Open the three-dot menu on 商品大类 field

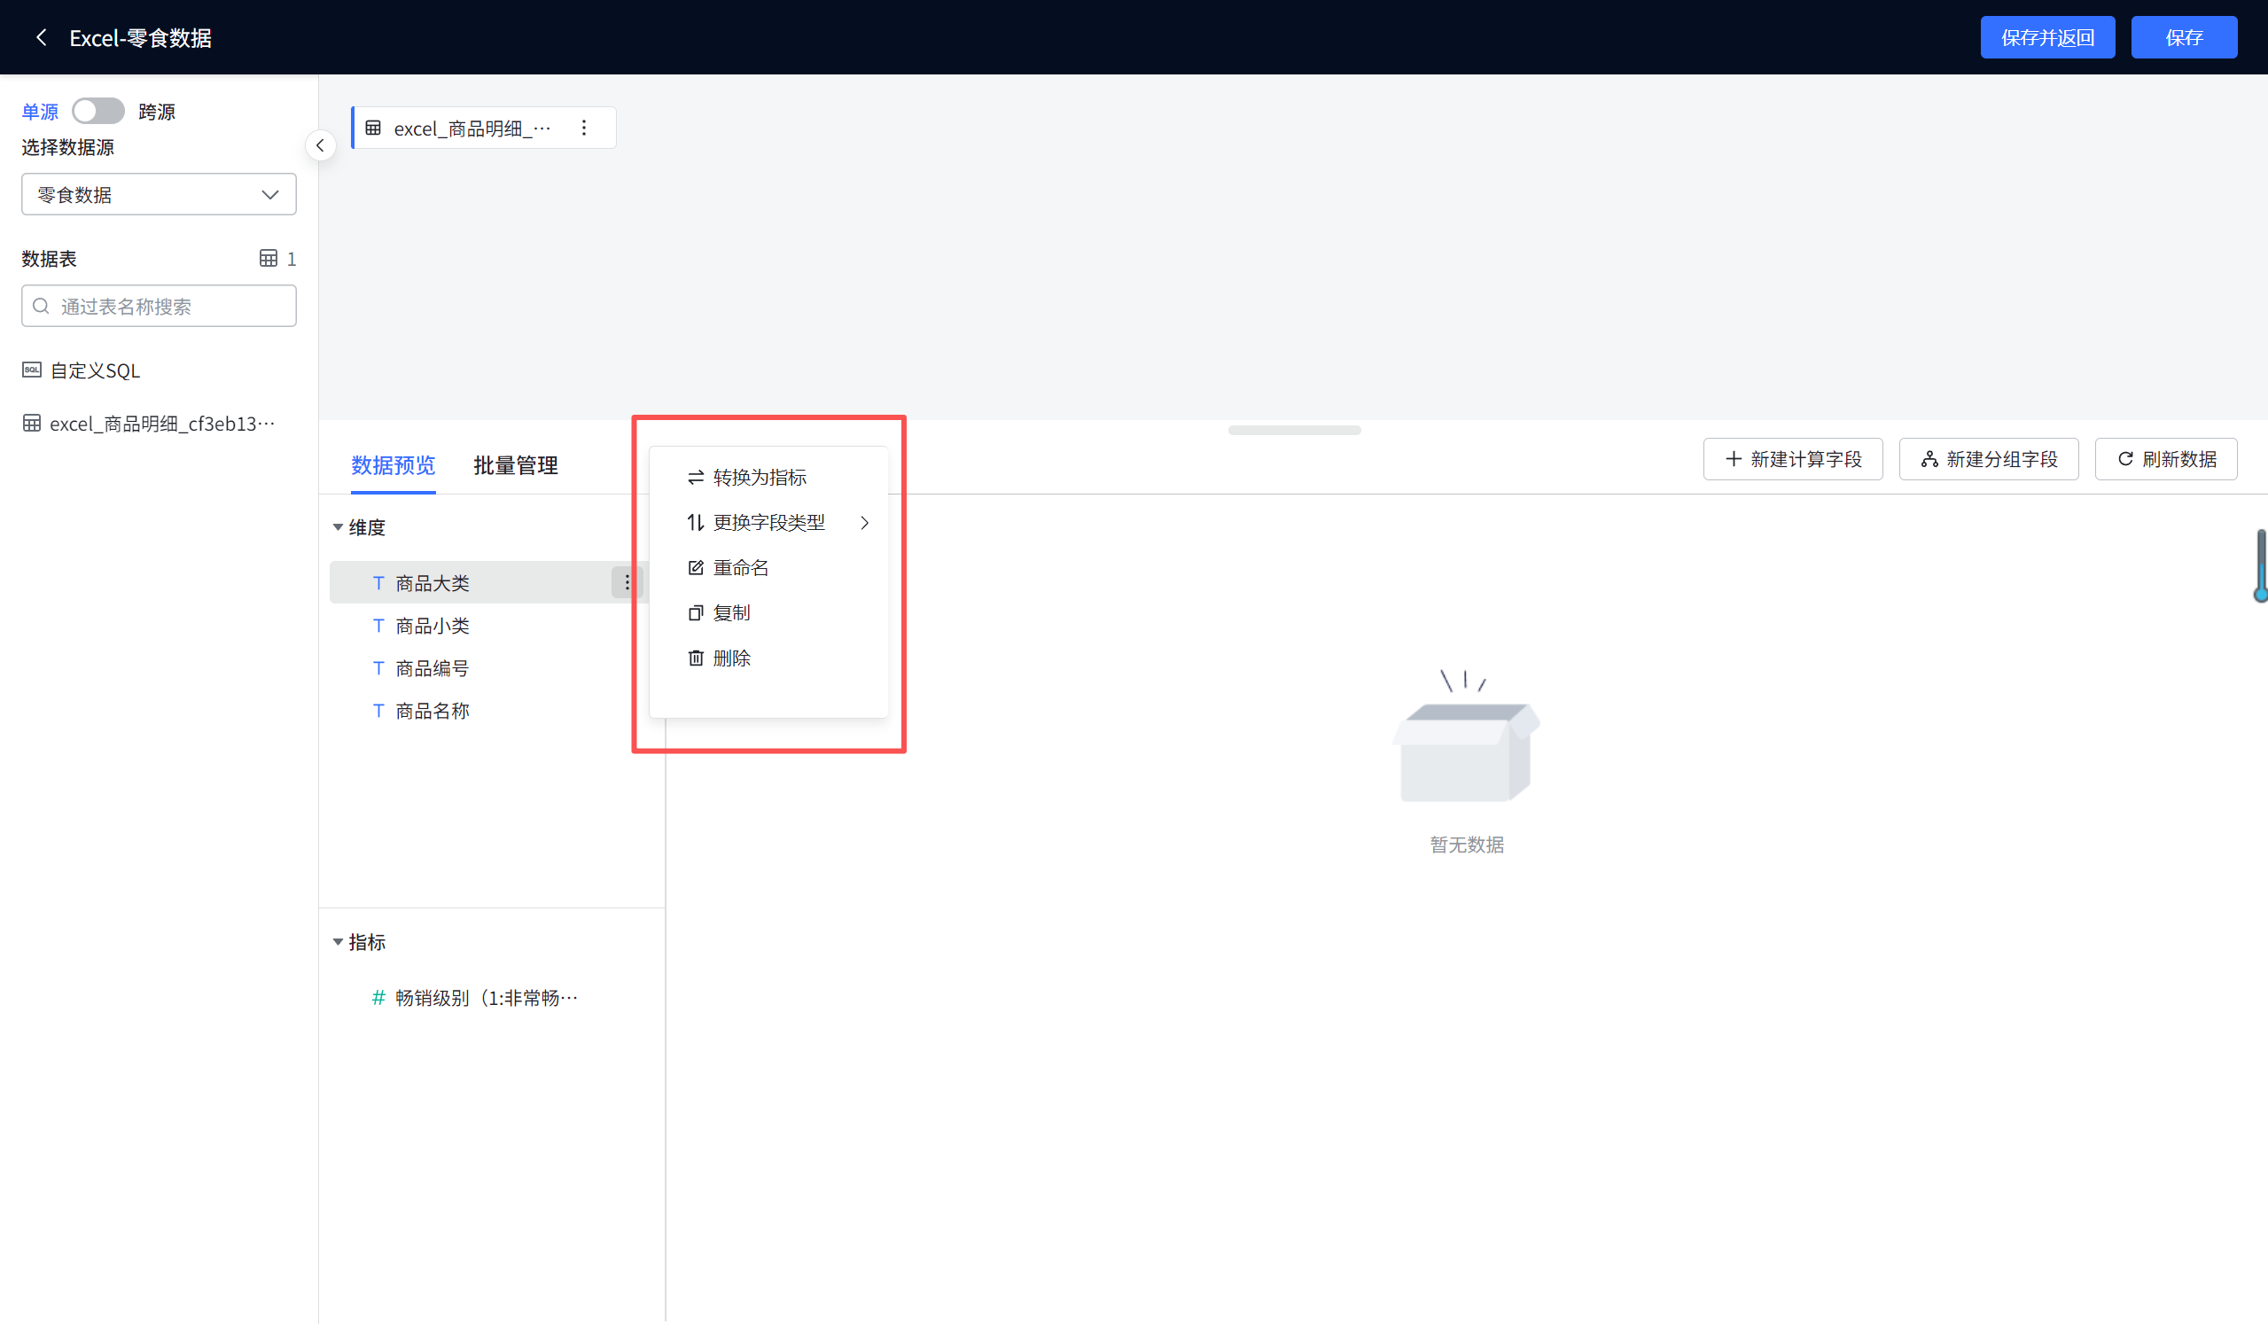pyautogui.click(x=627, y=582)
